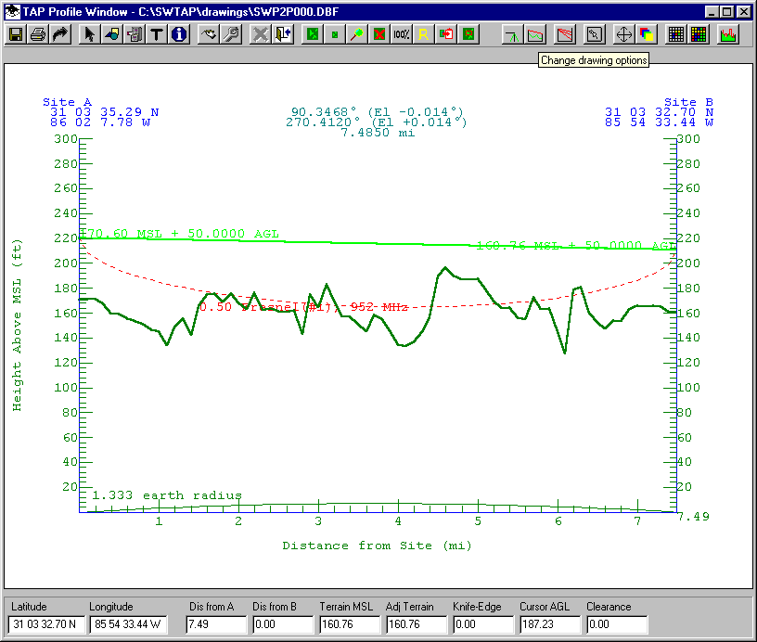The height and width of the screenshot is (642, 757).
Task: Open the wrench settings icon
Action: [x=231, y=34]
